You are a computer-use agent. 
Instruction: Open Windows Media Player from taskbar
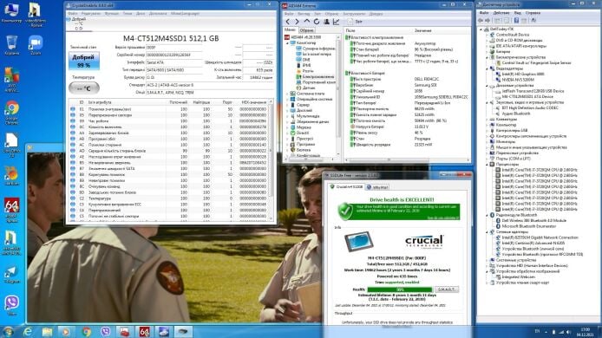point(67,331)
